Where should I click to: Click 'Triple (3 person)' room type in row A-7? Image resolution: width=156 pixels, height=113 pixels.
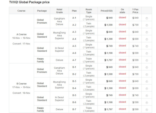pos(89,60)
